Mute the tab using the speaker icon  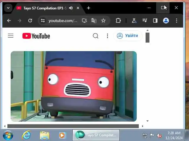pos(71,8)
